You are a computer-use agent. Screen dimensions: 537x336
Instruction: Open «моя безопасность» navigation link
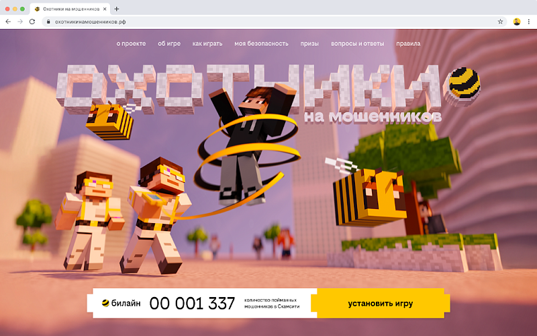(261, 44)
